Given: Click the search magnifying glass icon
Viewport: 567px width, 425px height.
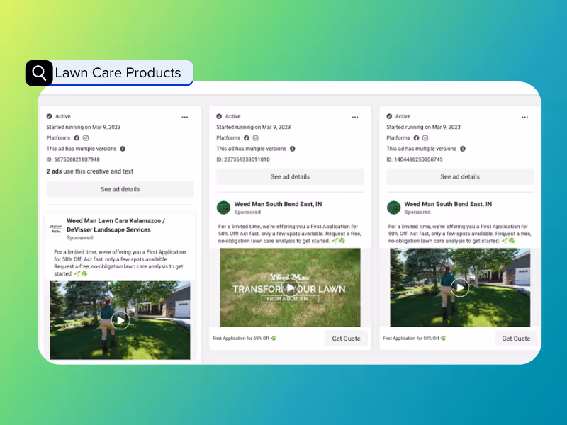Looking at the screenshot, I should (38, 72).
